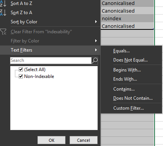
Task: Select the (Select All) label text
Action: point(35,70)
